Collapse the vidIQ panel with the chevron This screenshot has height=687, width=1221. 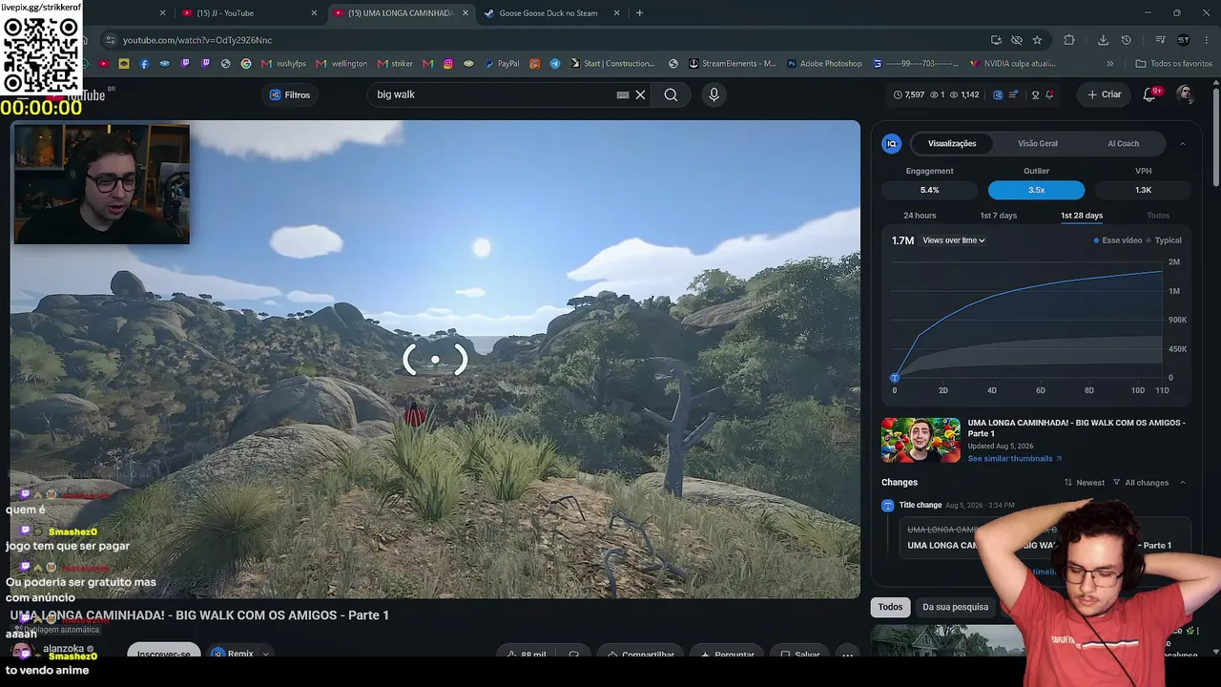[1183, 143]
